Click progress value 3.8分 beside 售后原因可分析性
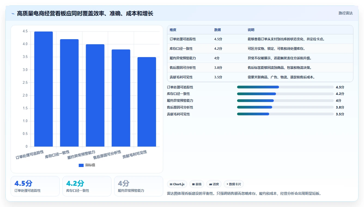The image size is (364, 207). pyautogui.click(x=340, y=107)
